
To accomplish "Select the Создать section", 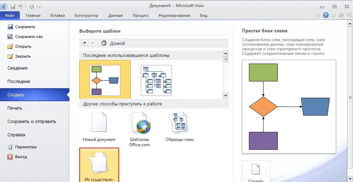I will coord(35,95).
